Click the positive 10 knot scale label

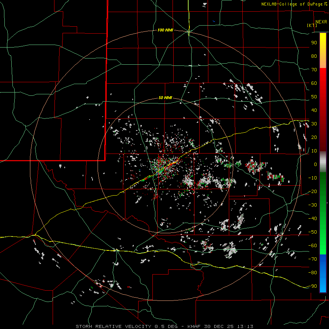click(x=314, y=151)
